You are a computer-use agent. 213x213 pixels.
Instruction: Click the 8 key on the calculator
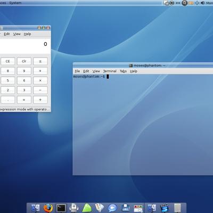tap(7, 71)
